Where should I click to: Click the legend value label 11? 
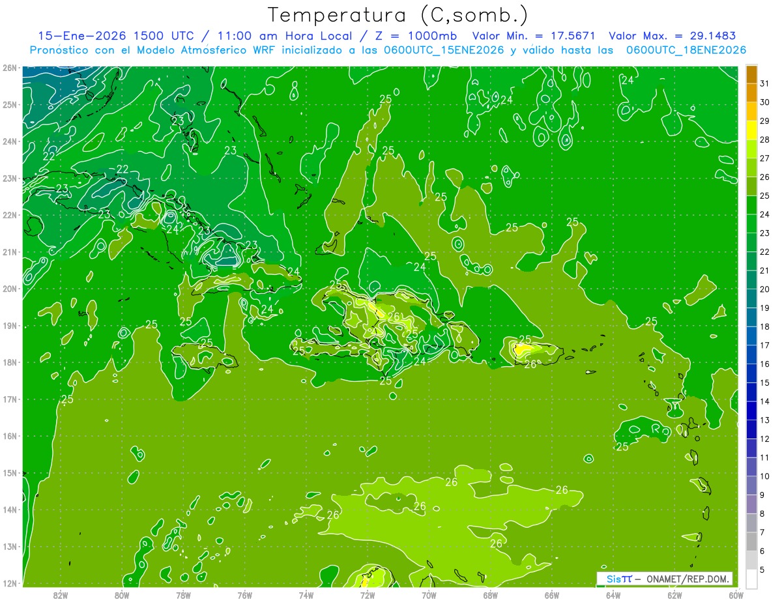pyautogui.click(x=764, y=457)
